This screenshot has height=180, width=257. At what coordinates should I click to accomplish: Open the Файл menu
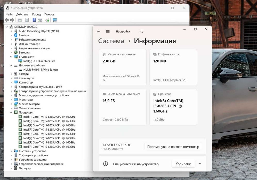pyautogui.click(x=9, y=14)
